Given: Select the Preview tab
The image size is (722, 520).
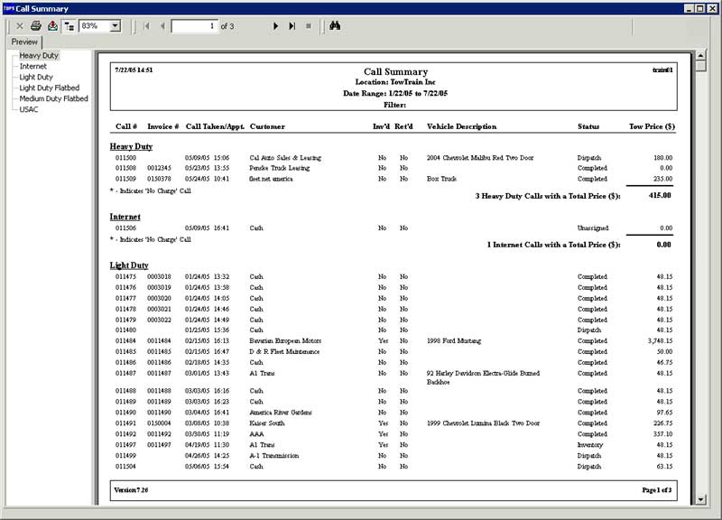Looking at the screenshot, I should pyautogui.click(x=24, y=42).
